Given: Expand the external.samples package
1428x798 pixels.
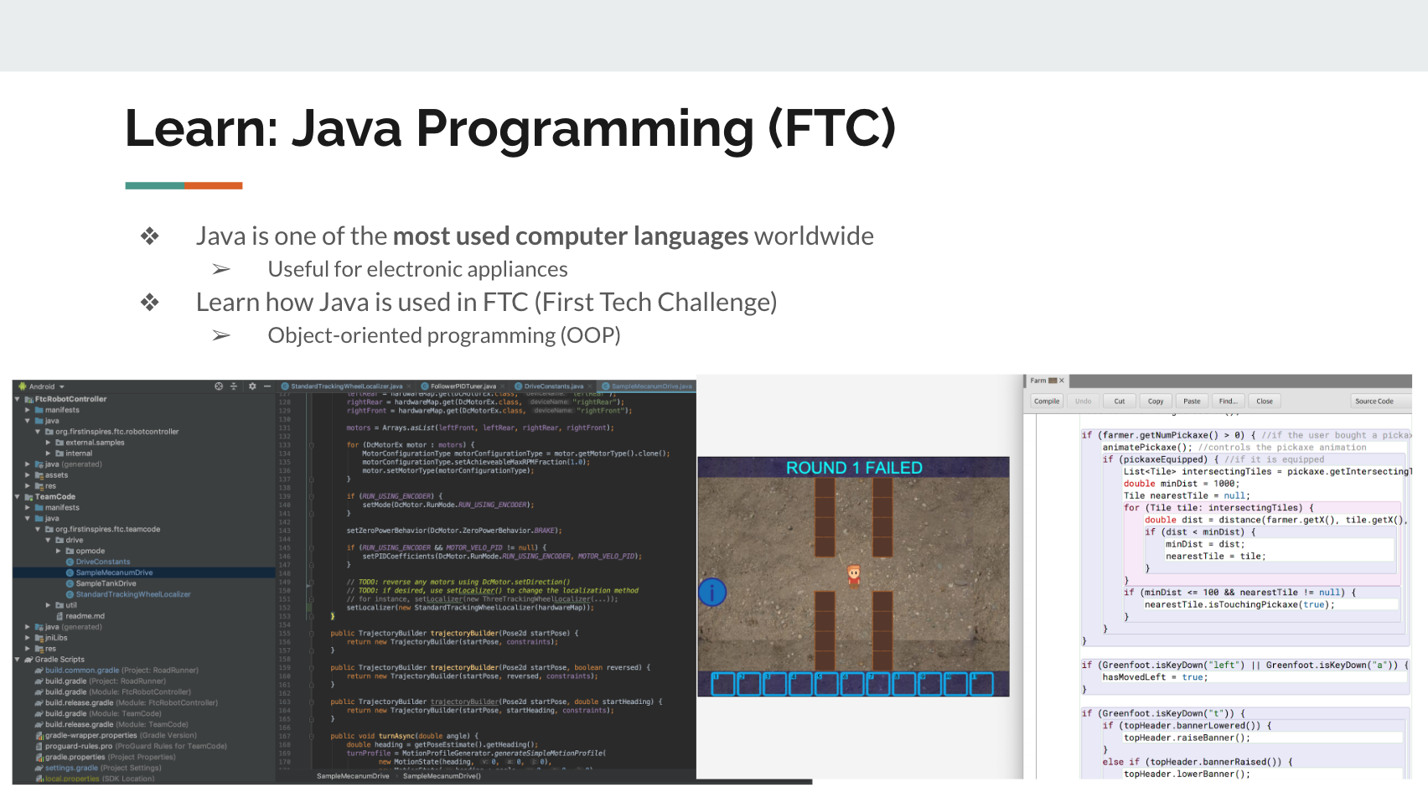Looking at the screenshot, I should coord(49,443).
